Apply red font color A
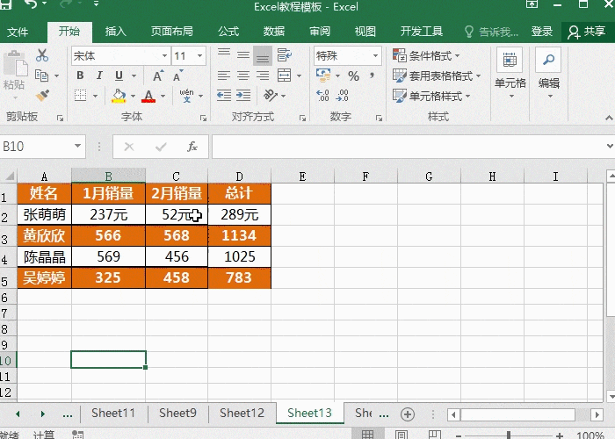 (x=148, y=96)
